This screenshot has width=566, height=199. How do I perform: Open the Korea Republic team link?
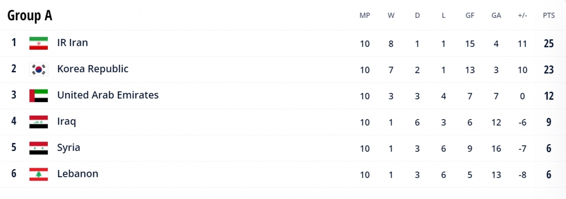93,69
